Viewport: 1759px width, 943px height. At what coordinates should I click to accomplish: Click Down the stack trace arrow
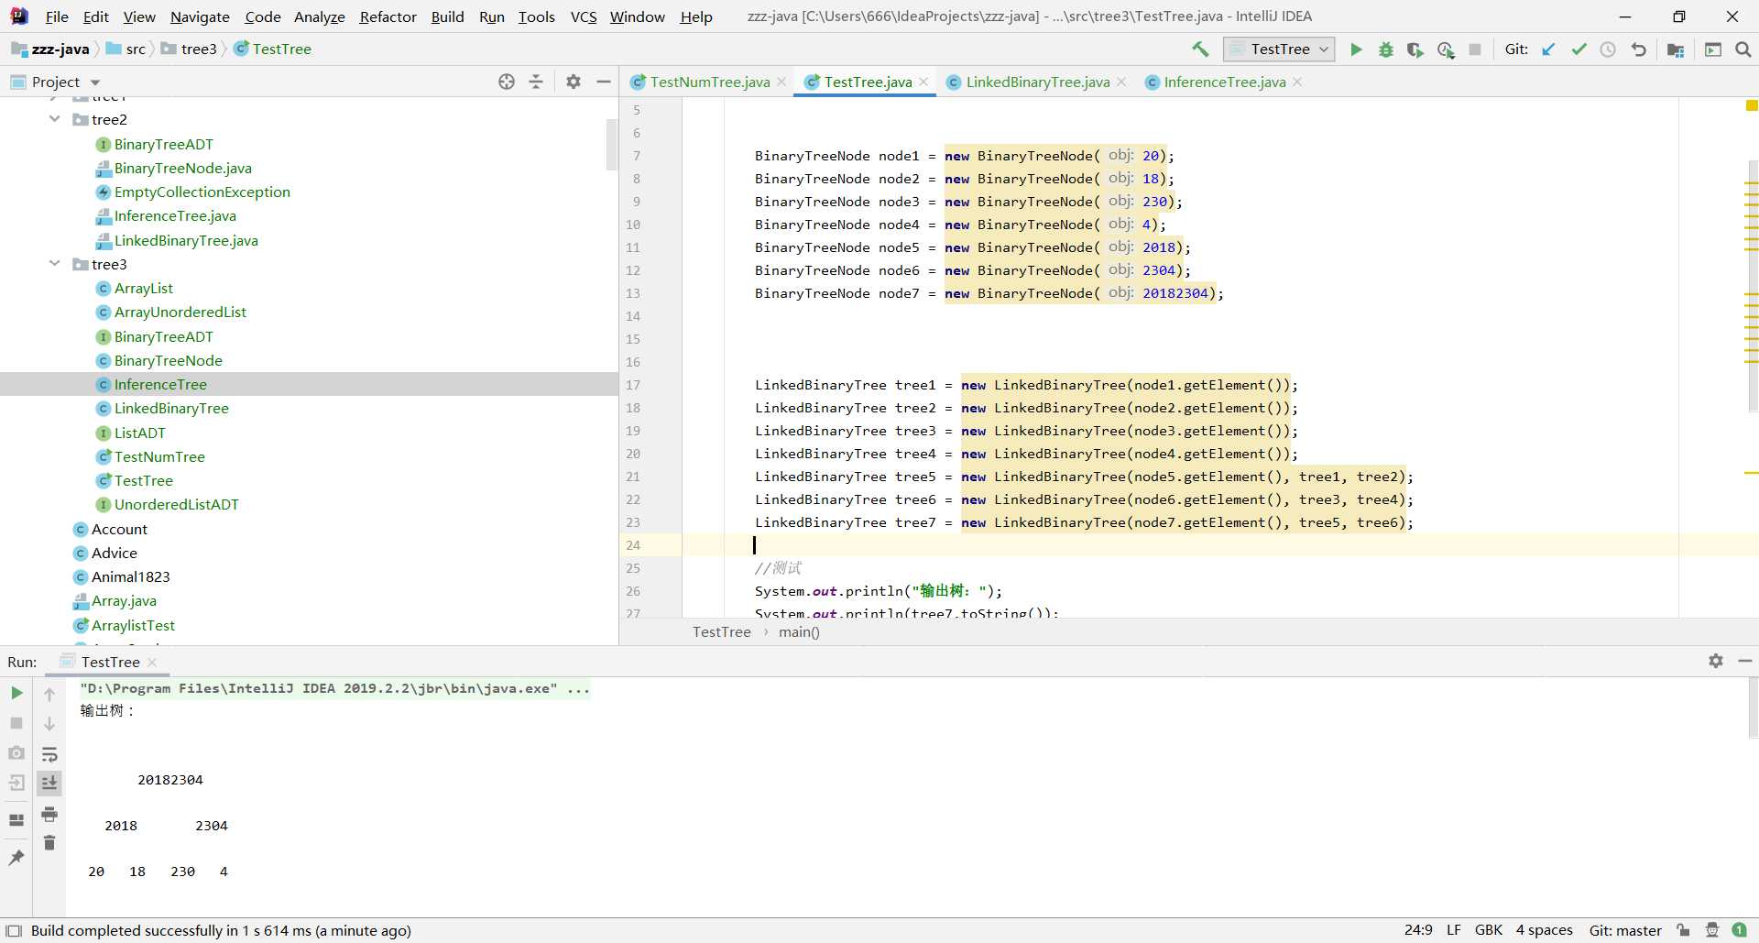pos(49,724)
